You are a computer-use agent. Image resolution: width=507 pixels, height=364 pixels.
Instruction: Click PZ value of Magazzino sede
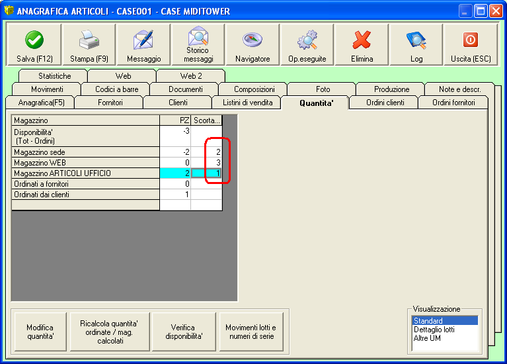175,152
